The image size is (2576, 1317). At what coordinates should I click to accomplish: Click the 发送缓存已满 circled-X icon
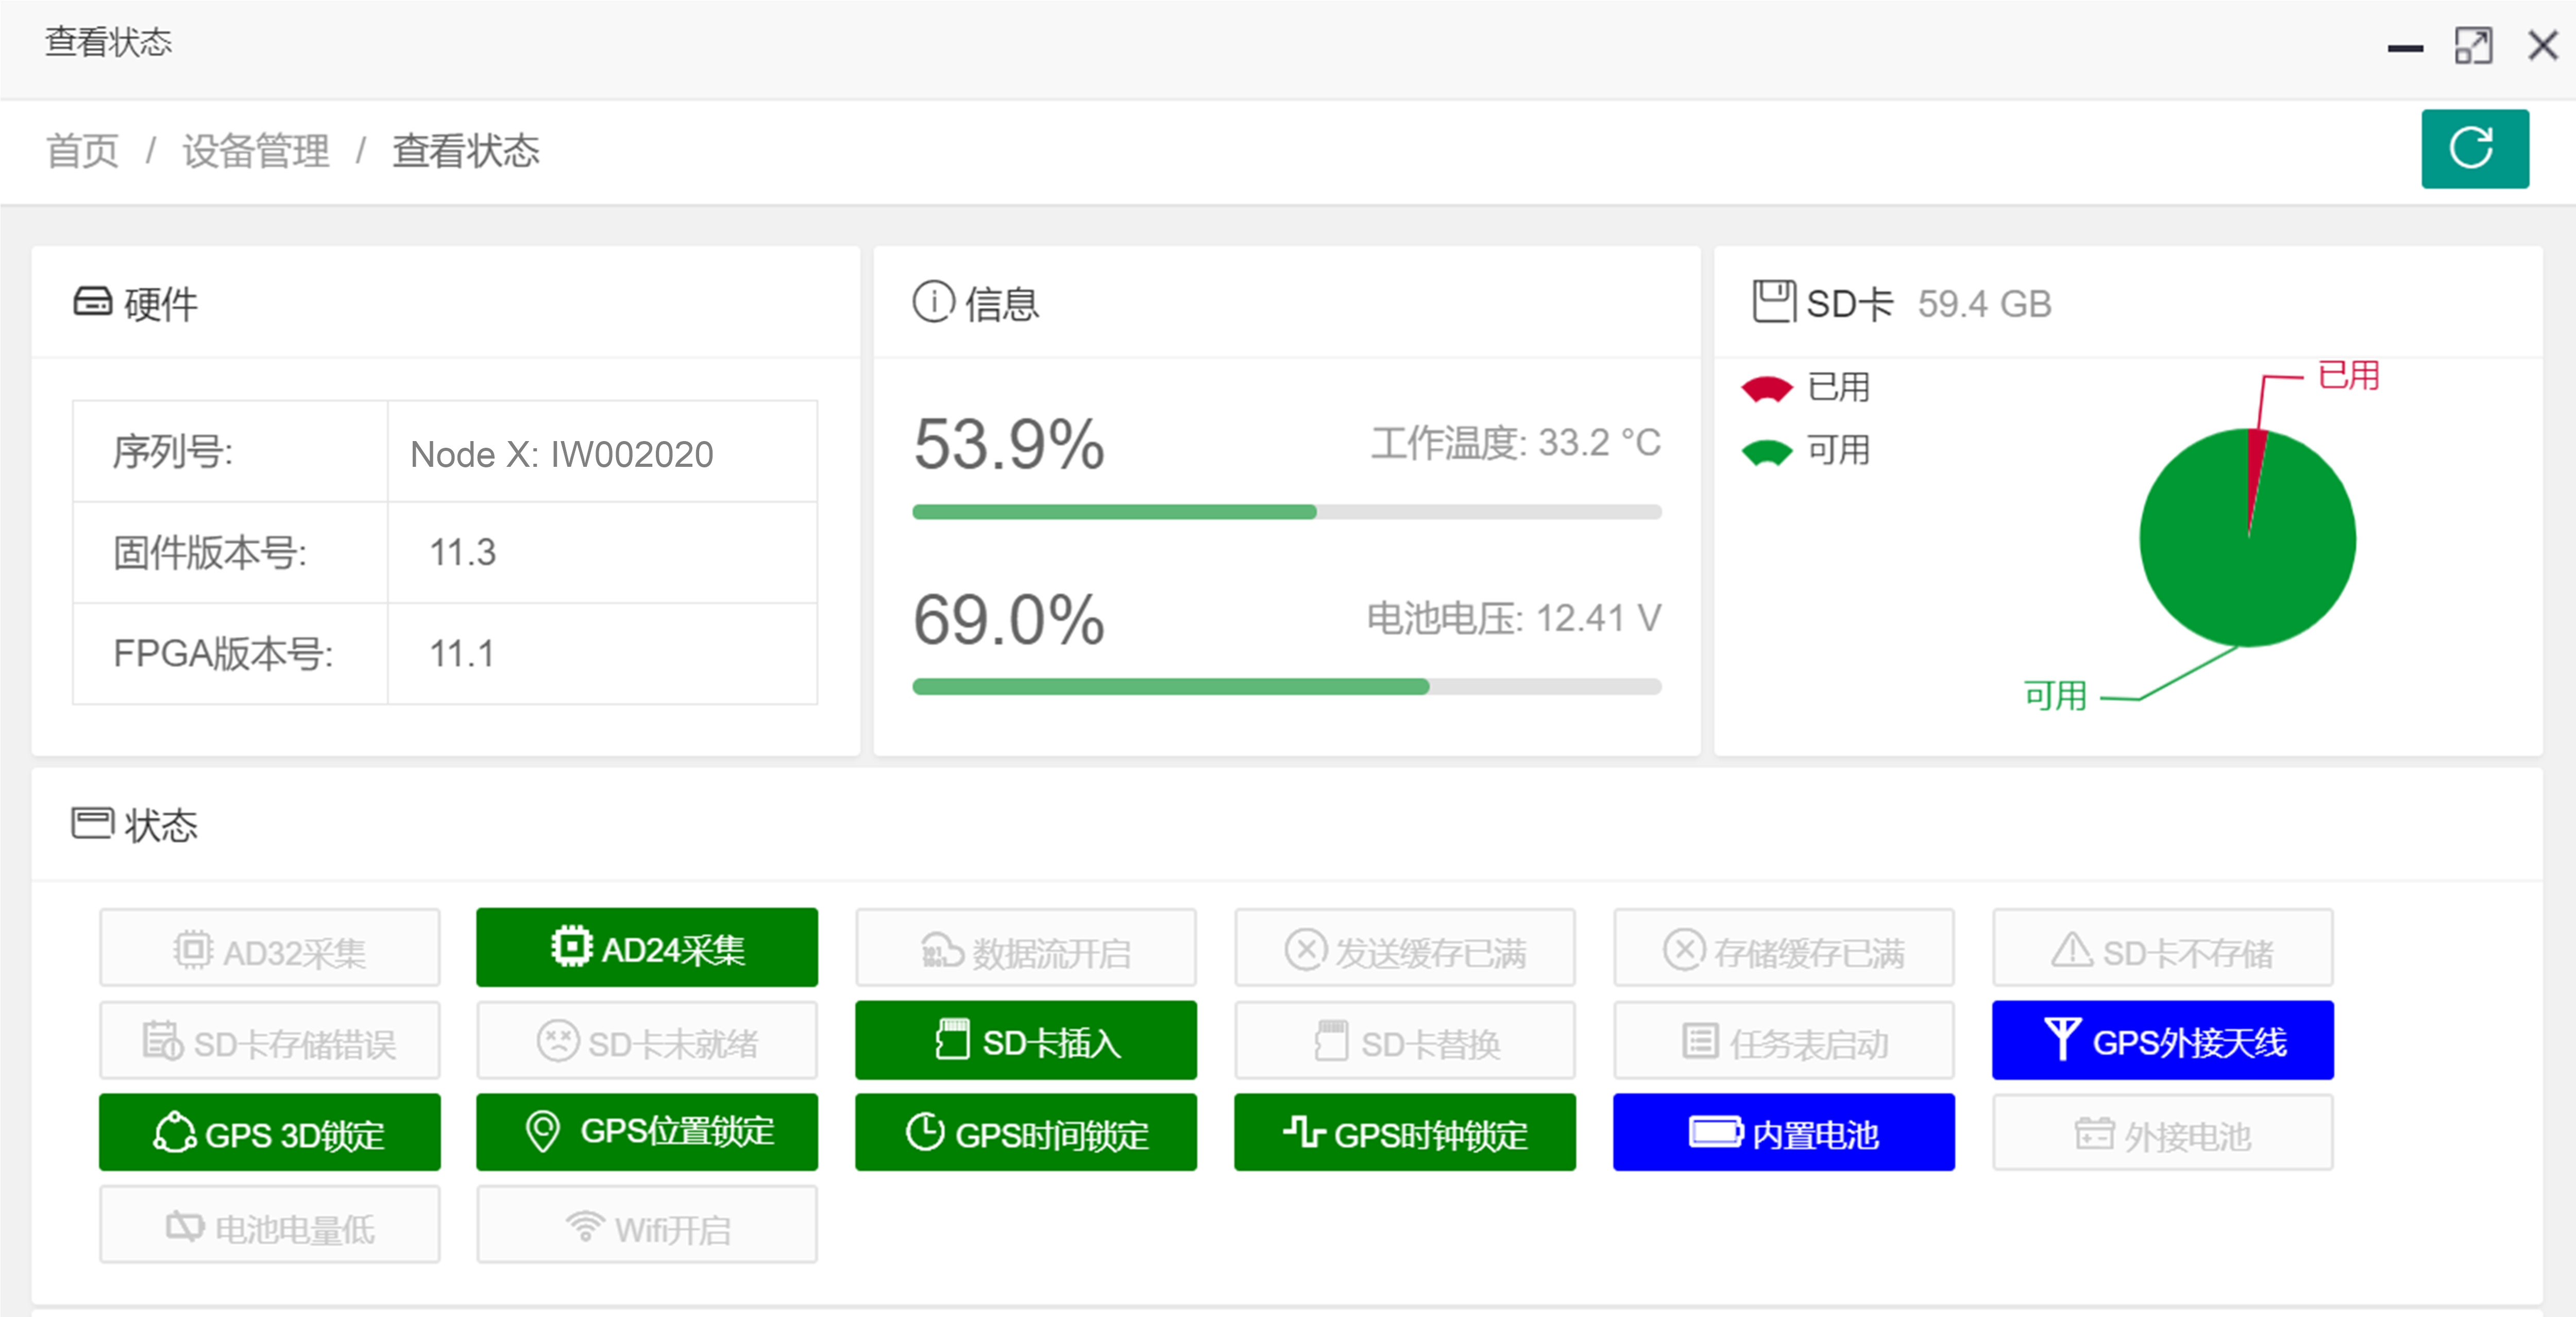[x=1305, y=949]
